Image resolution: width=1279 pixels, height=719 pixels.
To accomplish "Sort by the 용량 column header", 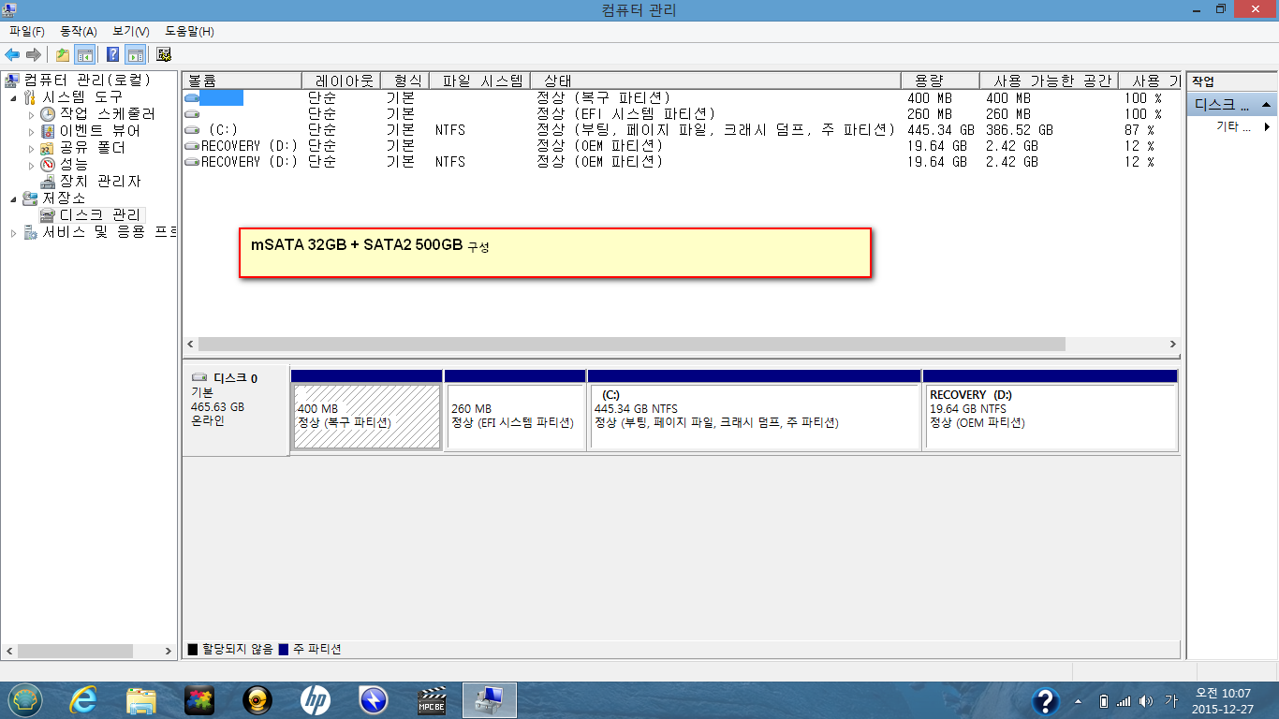I will (940, 81).
